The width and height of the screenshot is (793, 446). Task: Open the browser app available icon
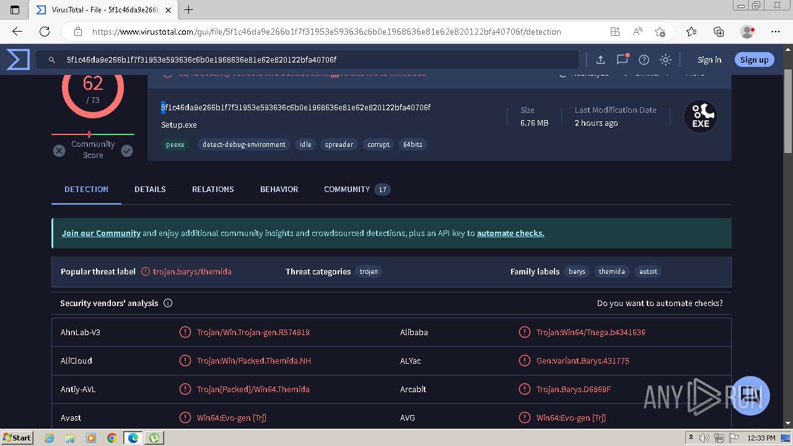(615, 32)
